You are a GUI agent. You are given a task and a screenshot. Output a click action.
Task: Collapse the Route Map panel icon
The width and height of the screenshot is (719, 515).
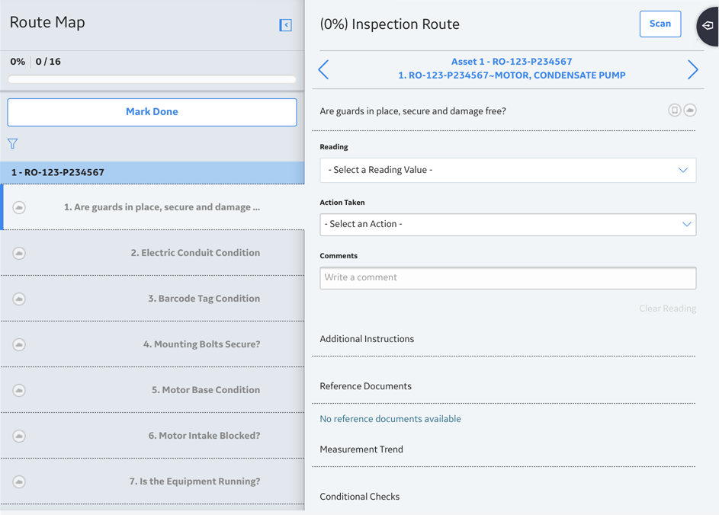pyautogui.click(x=285, y=24)
